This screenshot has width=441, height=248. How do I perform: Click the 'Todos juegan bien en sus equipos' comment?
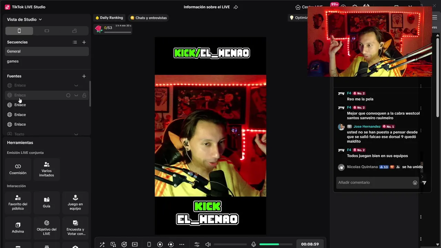pos(377,156)
